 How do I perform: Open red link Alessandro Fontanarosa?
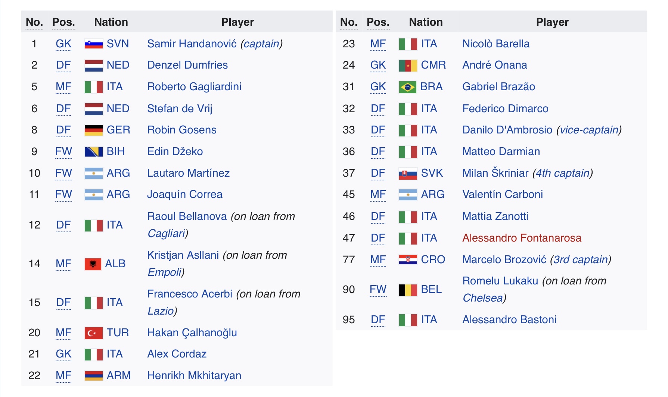click(522, 238)
